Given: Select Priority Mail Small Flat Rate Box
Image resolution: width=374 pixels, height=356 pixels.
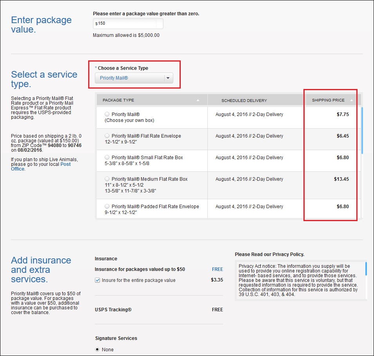Looking at the screenshot, I should click(107, 158).
